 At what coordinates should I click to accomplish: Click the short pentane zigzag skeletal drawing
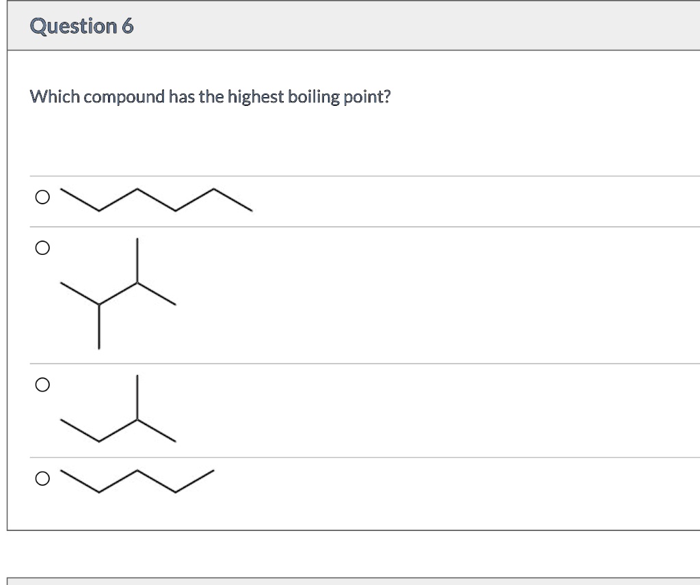pos(137,481)
